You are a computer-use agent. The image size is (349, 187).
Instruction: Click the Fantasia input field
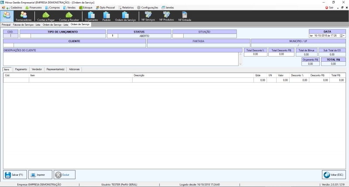tap(198, 45)
